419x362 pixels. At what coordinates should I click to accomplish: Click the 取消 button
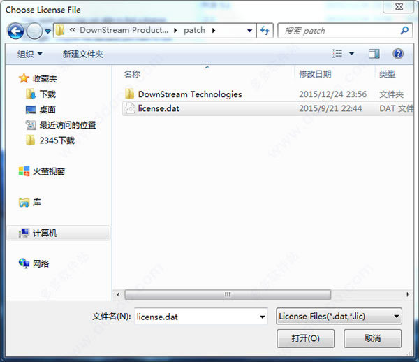tap(372, 338)
